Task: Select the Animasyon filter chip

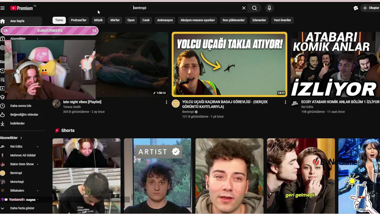Action: 165,20
